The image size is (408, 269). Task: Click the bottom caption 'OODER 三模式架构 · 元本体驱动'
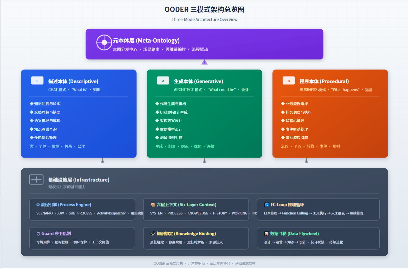[204, 264]
